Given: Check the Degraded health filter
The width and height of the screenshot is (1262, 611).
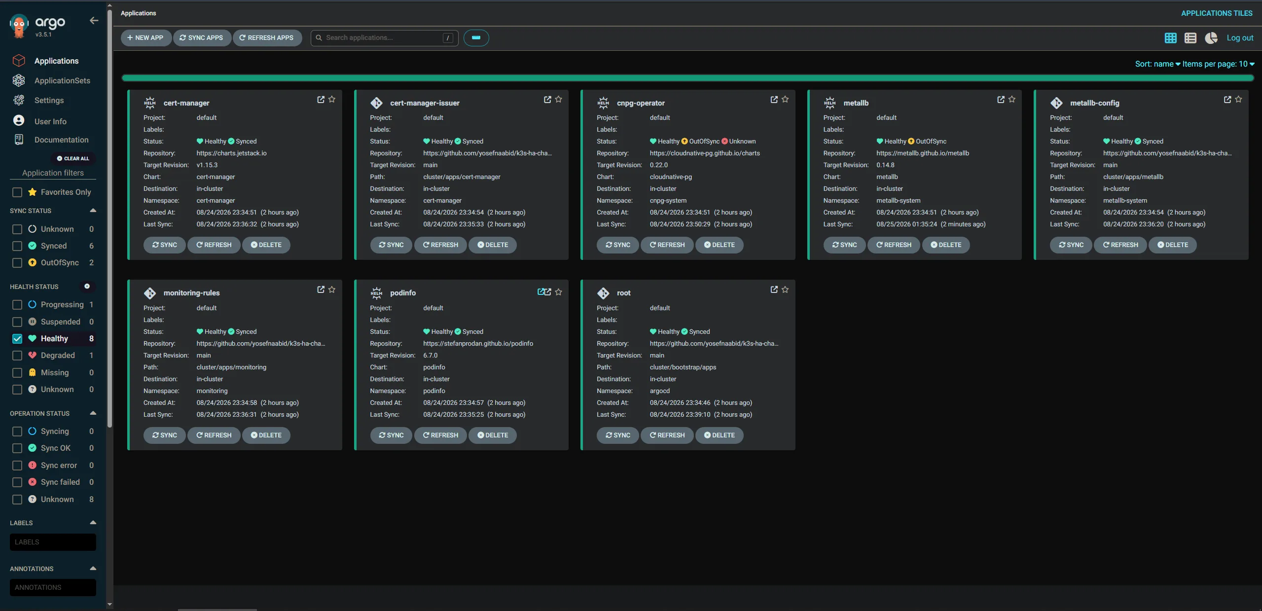Looking at the screenshot, I should point(17,356).
